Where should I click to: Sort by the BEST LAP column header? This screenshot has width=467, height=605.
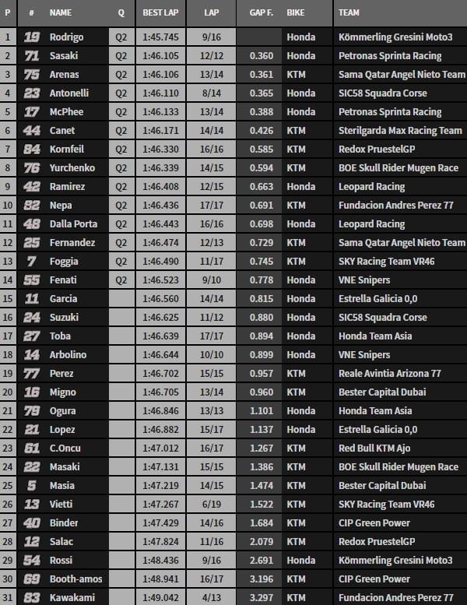(x=160, y=13)
